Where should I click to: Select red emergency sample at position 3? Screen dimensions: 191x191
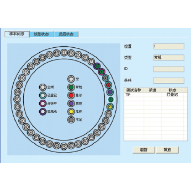pyautogui.click(x=108, y=85)
